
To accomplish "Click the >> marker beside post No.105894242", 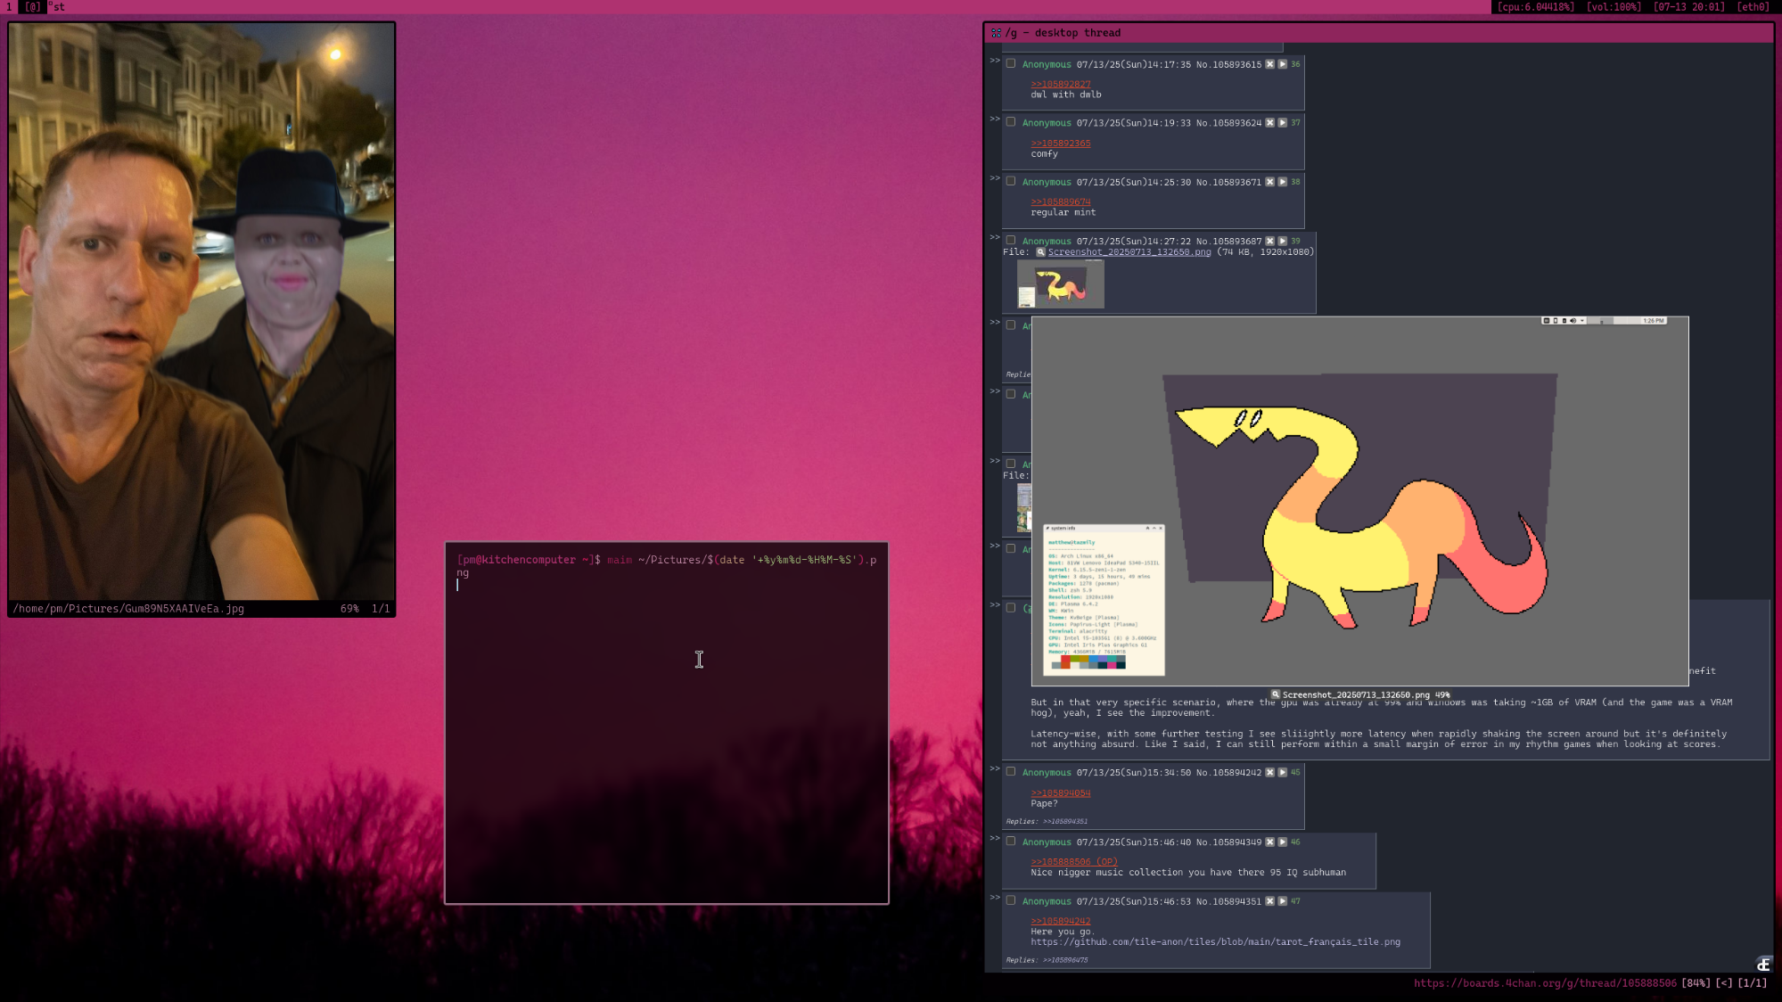I will 995,768.
